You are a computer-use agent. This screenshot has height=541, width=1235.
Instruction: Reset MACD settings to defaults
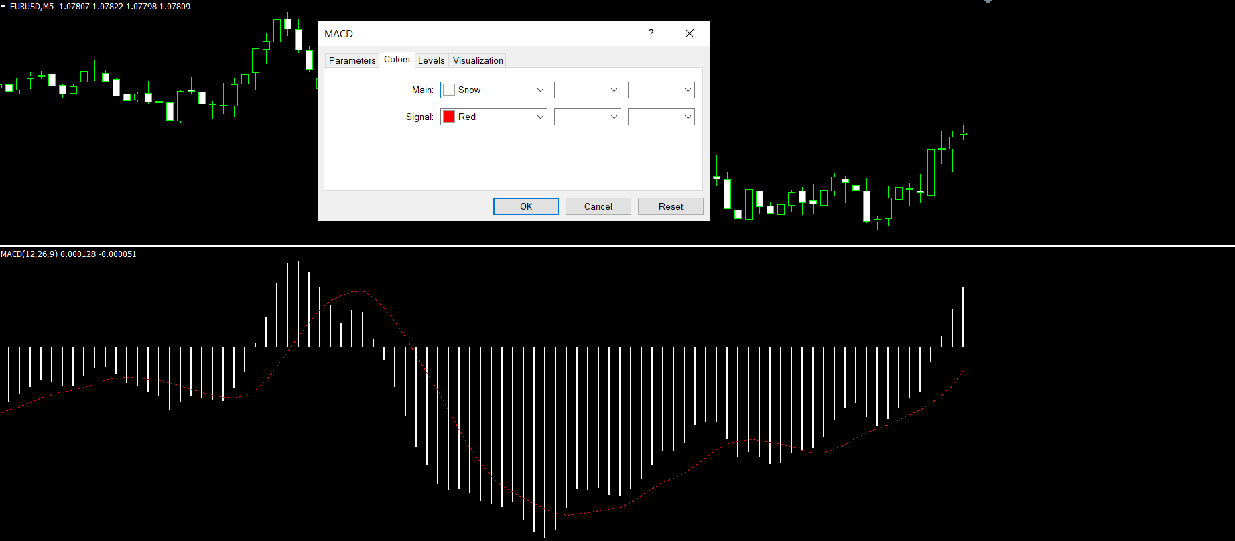671,206
